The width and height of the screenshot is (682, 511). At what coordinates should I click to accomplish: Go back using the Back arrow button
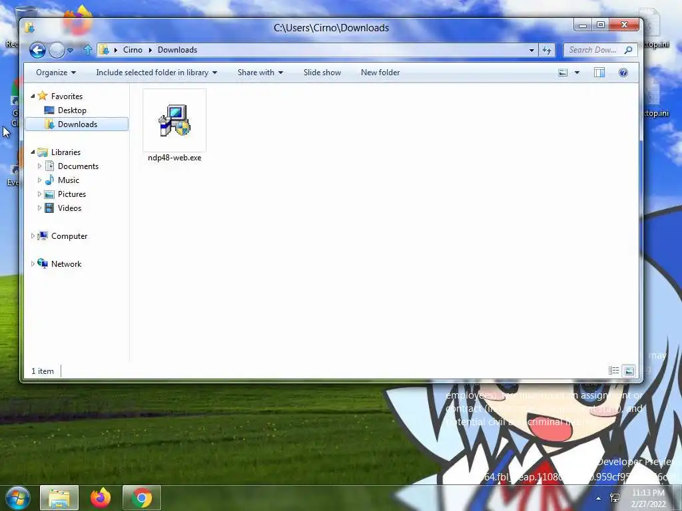[x=37, y=51]
